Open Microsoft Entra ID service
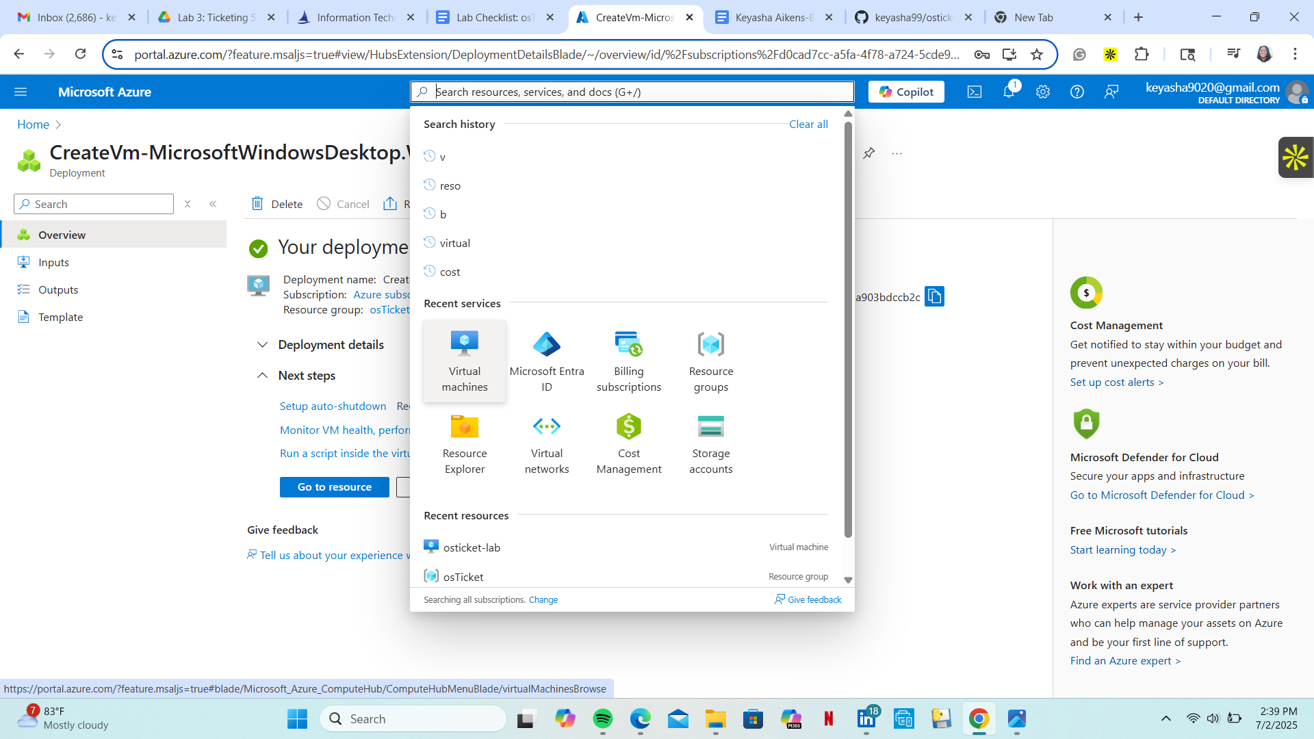Screen dimensions: 1314x739 click(547, 361)
